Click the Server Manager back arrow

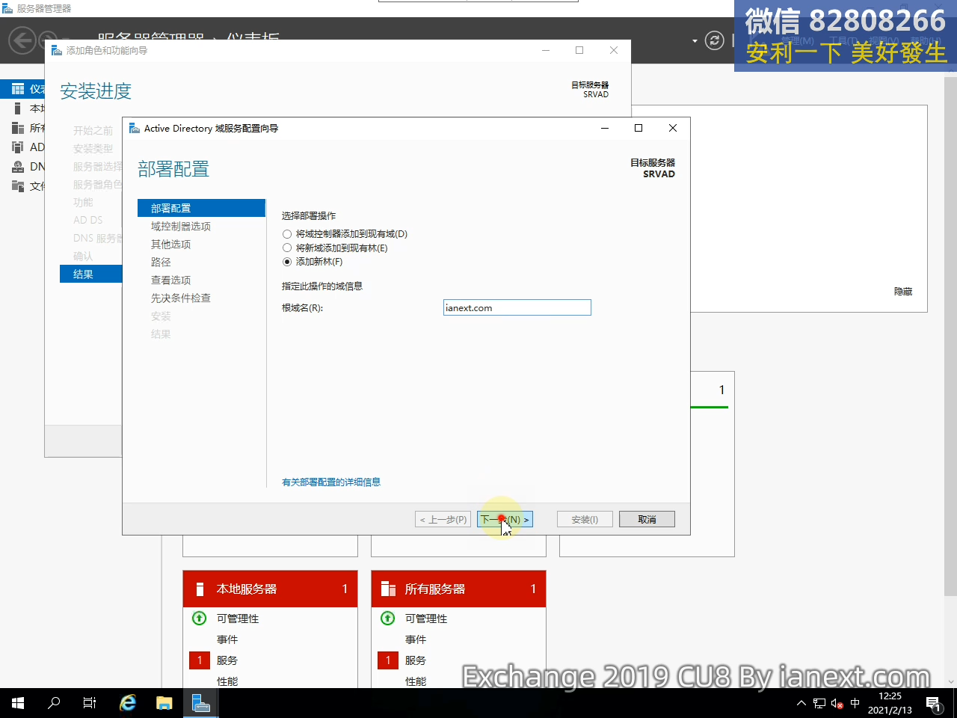22,40
